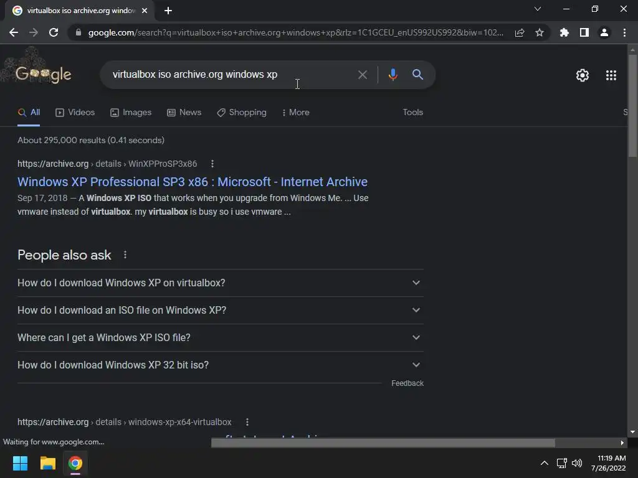Click the browser forward arrow
The image size is (638, 478).
pyautogui.click(x=34, y=32)
